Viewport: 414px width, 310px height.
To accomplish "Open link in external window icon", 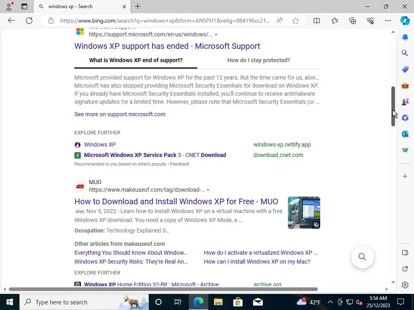I will 405,269.
